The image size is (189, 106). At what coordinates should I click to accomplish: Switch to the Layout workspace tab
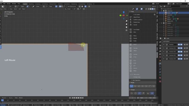[x=25, y=4]
